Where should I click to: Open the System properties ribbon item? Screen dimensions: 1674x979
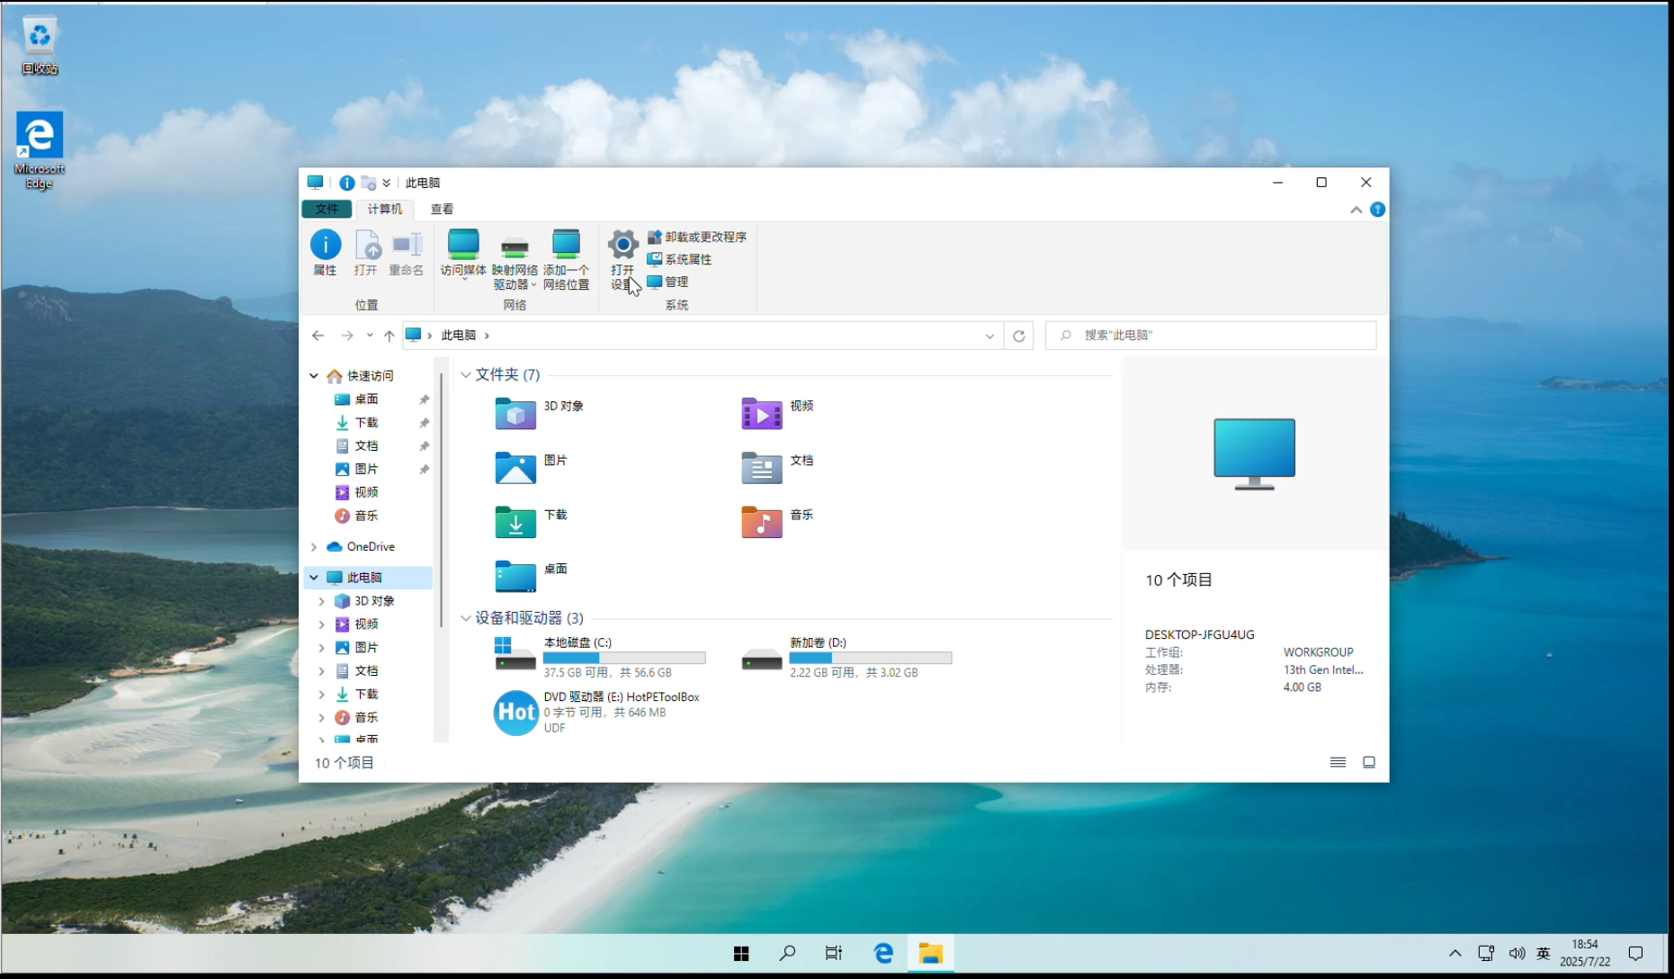coord(680,259)
